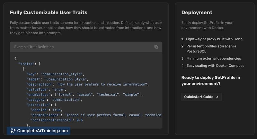The height and width of the screenshot is (139, 257).
Task: Click "Easy scaling with Docker Compose" item
Action: pyautogui.click(x=215, y=66)
